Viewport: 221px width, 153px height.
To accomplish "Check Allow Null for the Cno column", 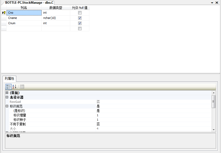I will [x=80, y=12].
